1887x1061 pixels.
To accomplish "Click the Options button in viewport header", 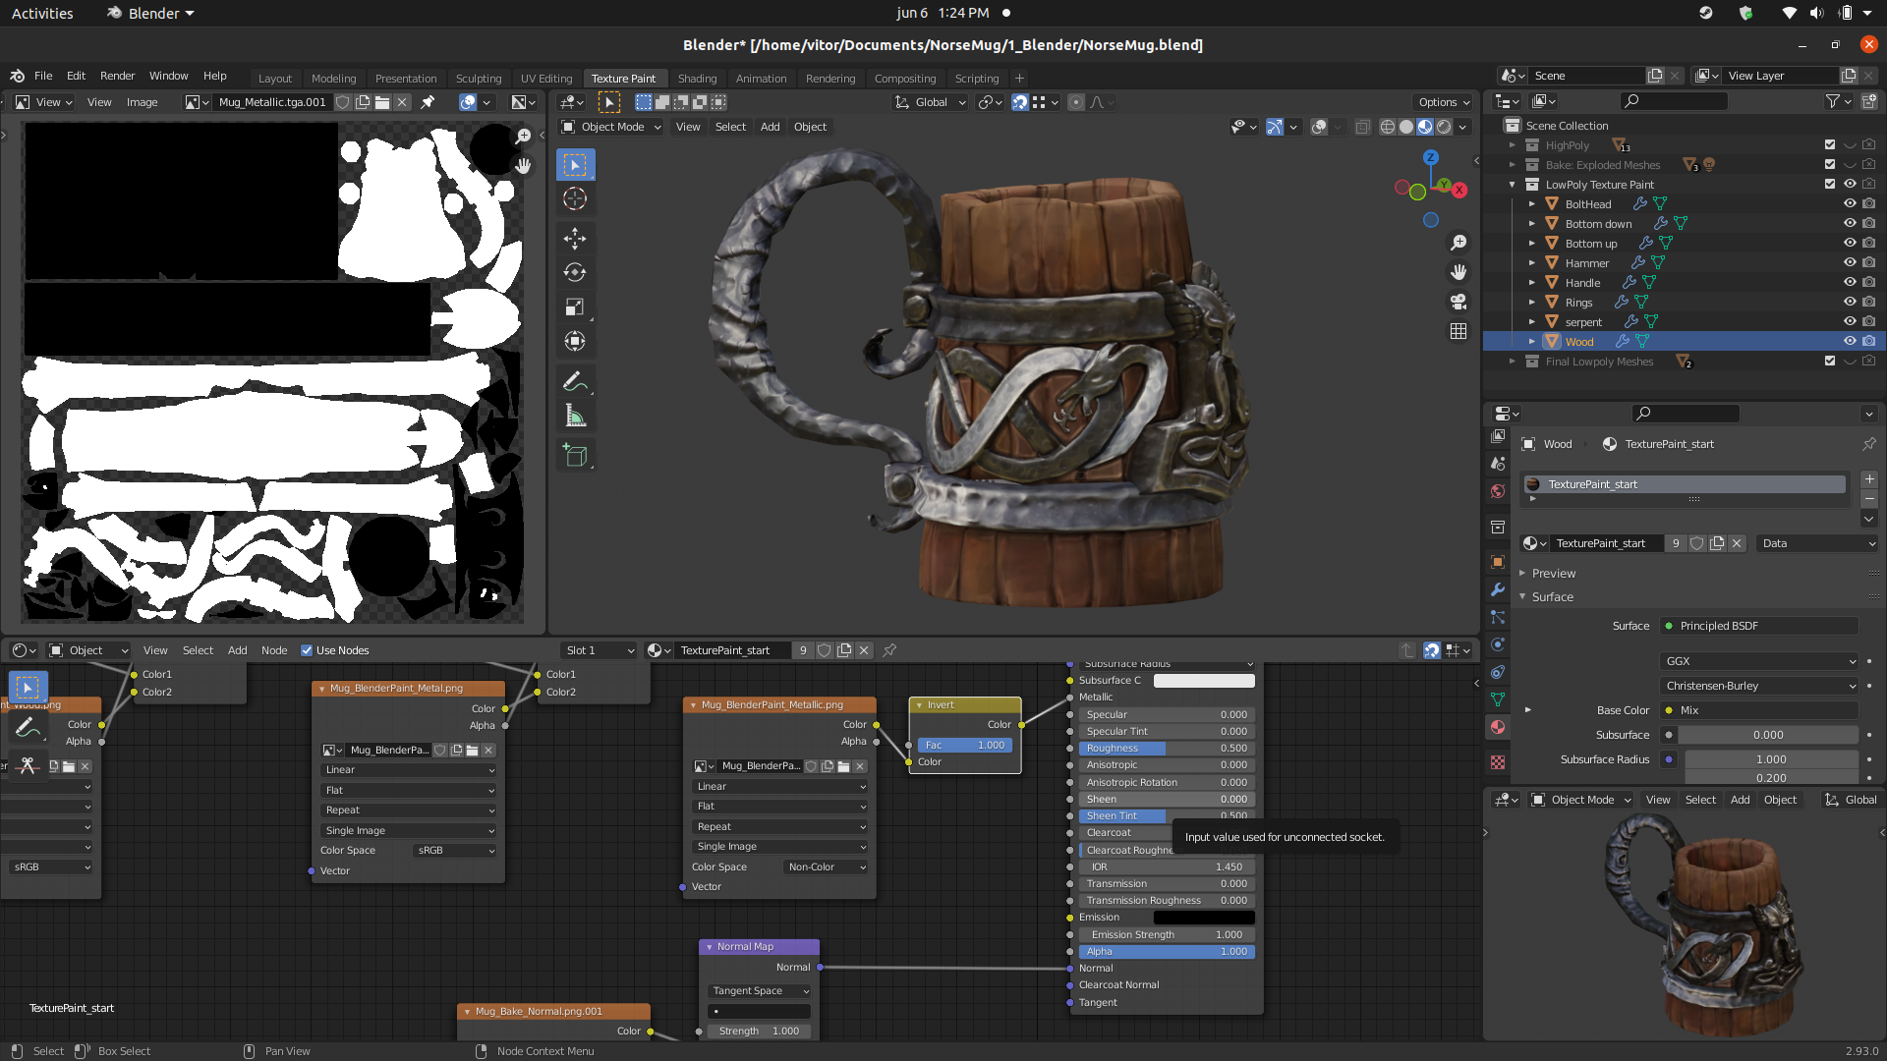I will point(1443,102).
